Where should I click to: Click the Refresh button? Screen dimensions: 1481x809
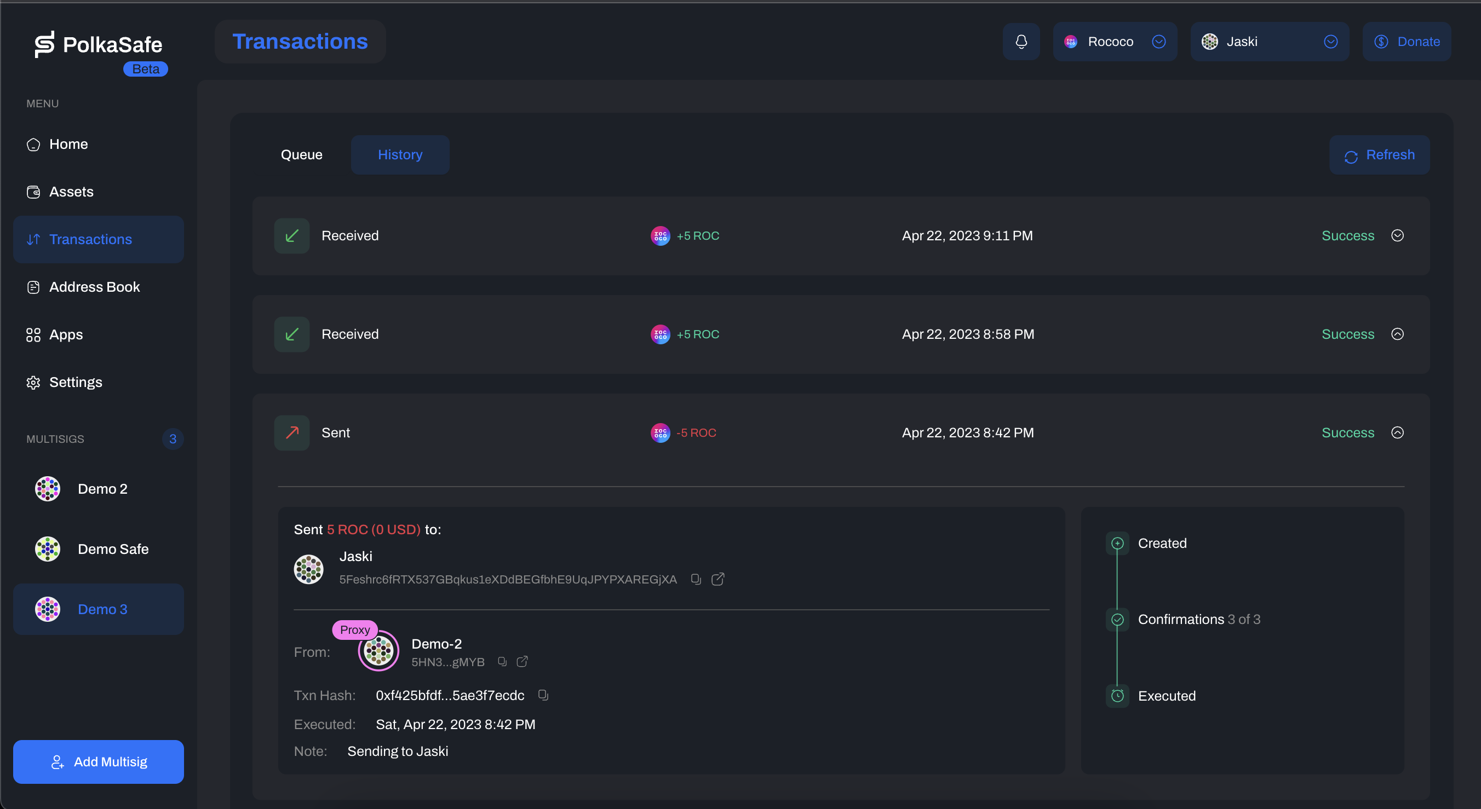(x=1379, y=155)
